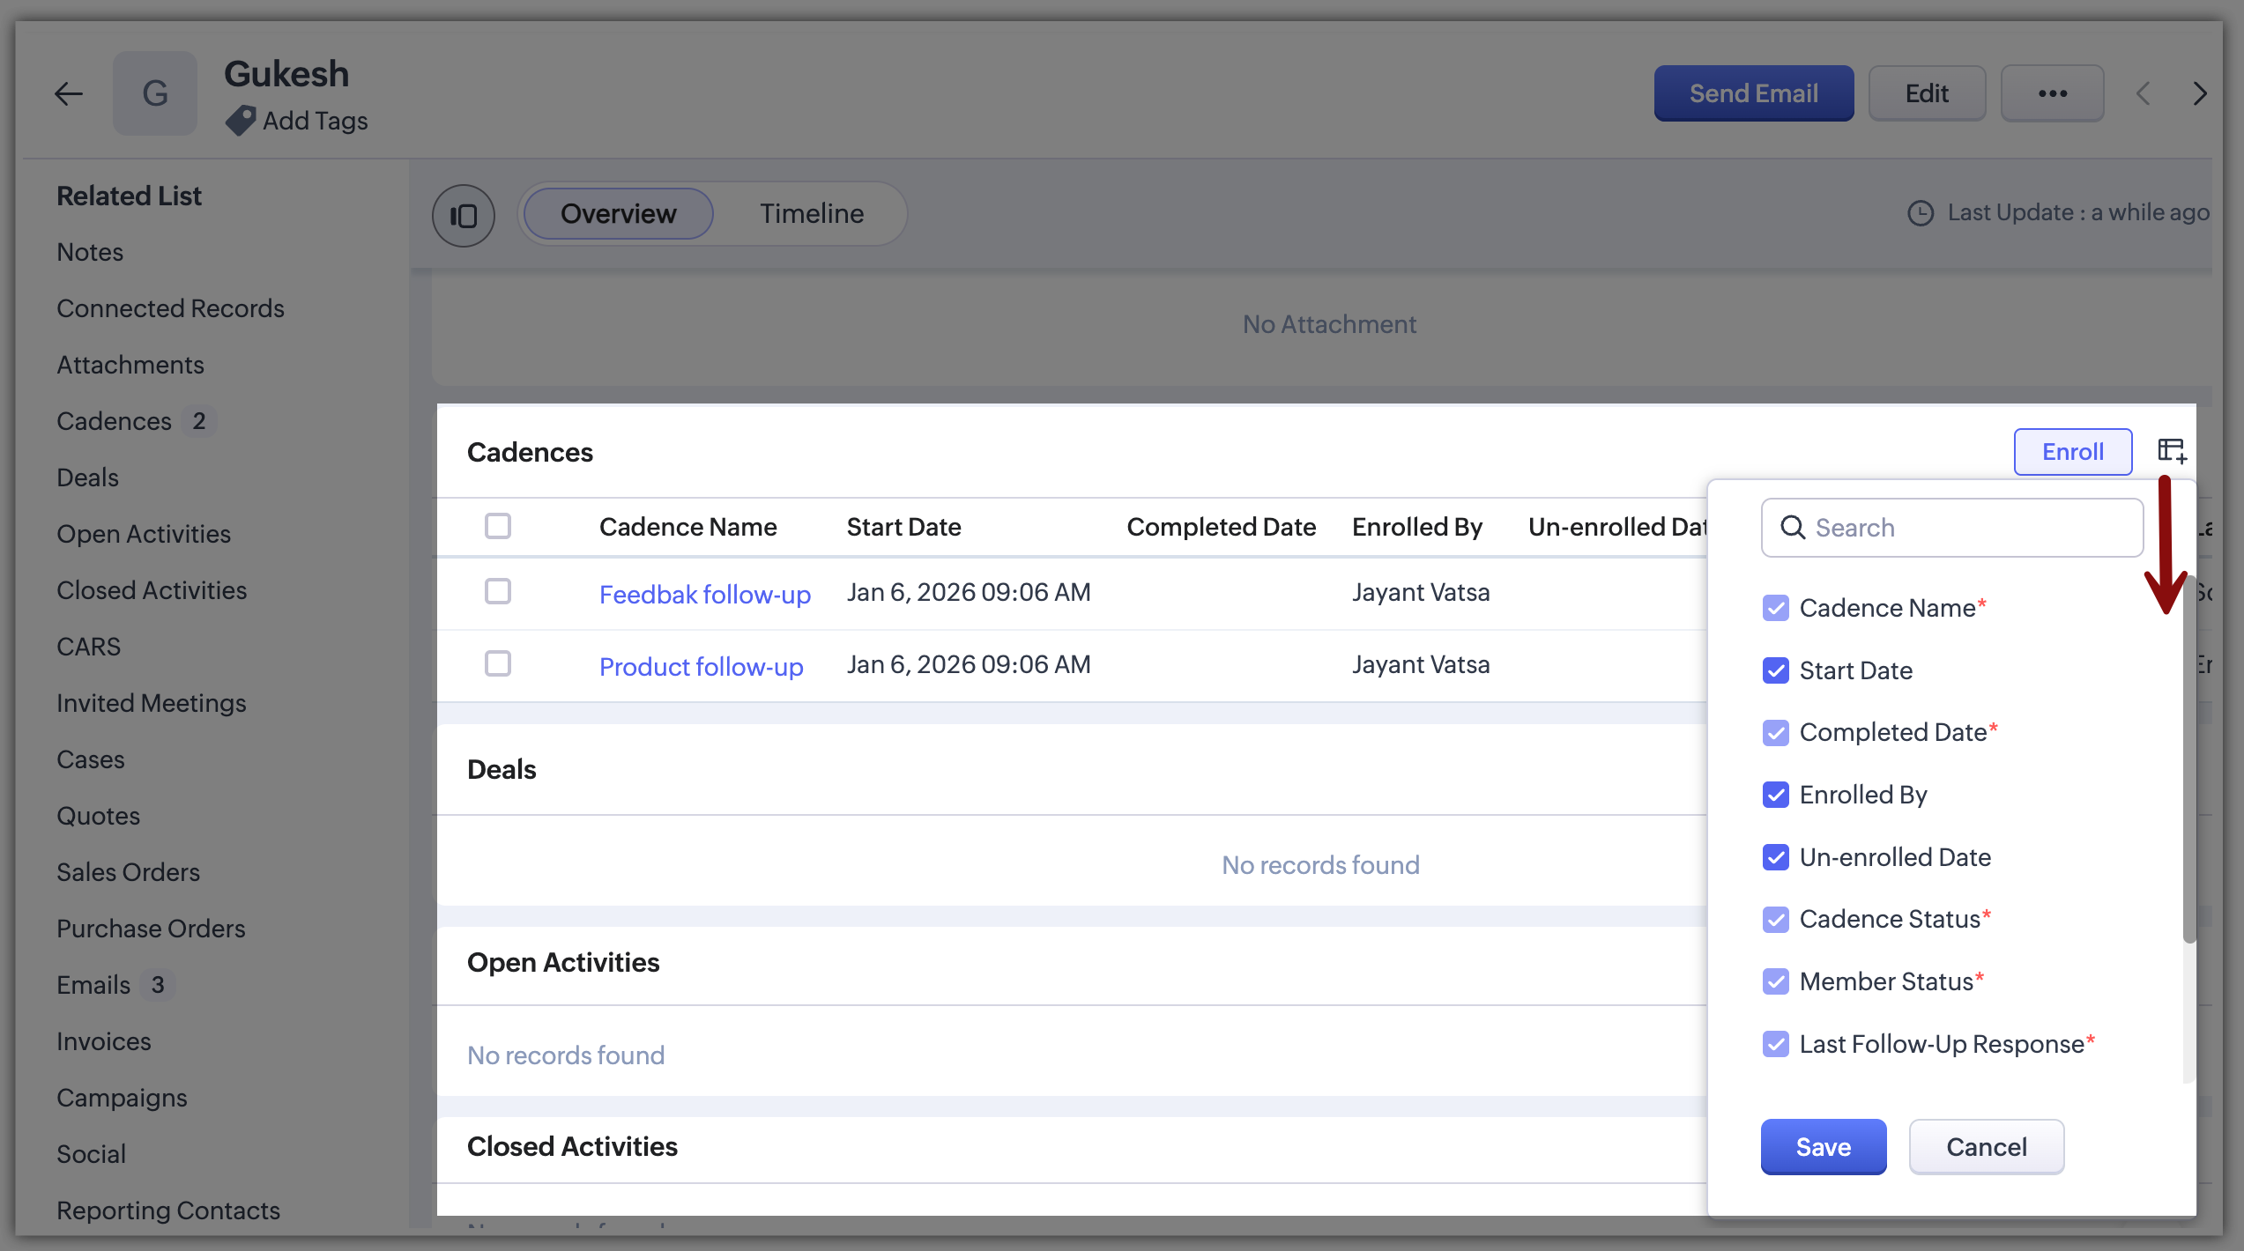Switch to the Timeline tab
2244x1251 pixels.
pos(811,214)
